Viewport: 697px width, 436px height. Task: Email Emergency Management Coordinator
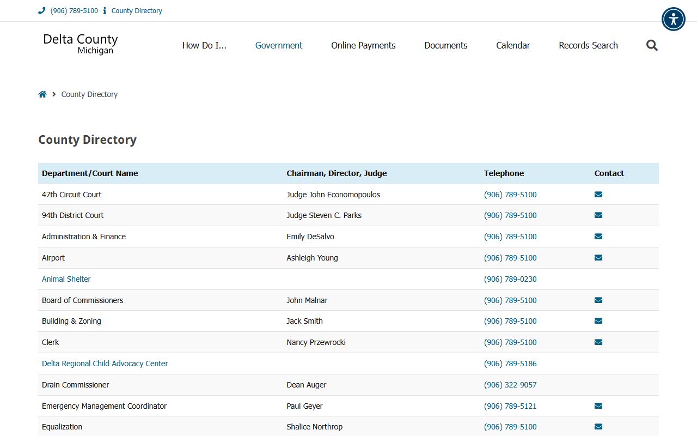(x=598, y=406)
